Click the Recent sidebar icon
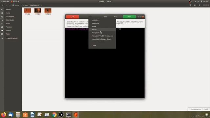The width and height of the screenshot is (210, 118). (x=2, y=10)
